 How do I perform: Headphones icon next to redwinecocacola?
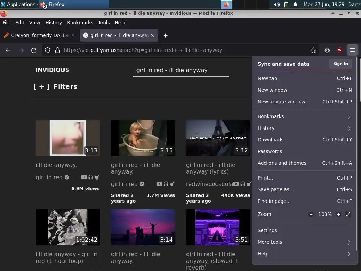click(x=243, y=184)
